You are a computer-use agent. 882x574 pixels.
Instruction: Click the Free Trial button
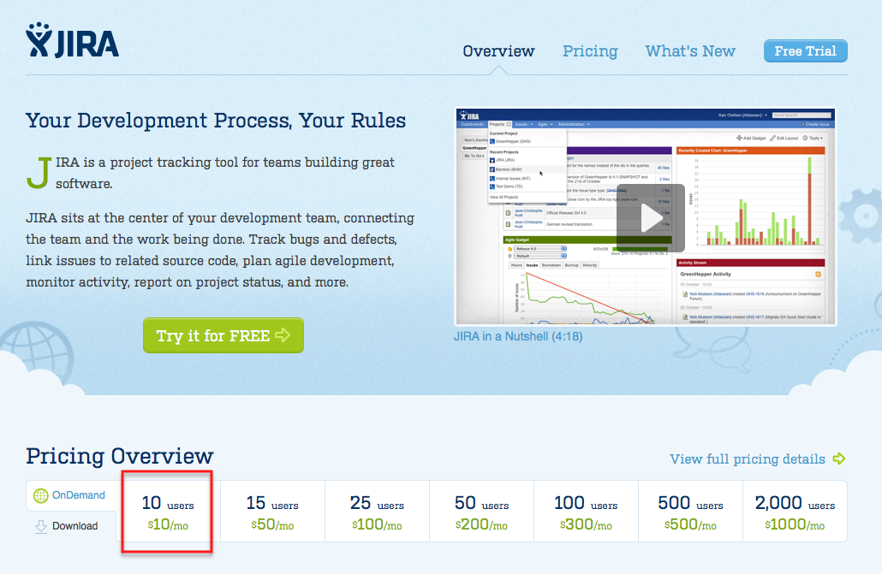click(806, 51)
